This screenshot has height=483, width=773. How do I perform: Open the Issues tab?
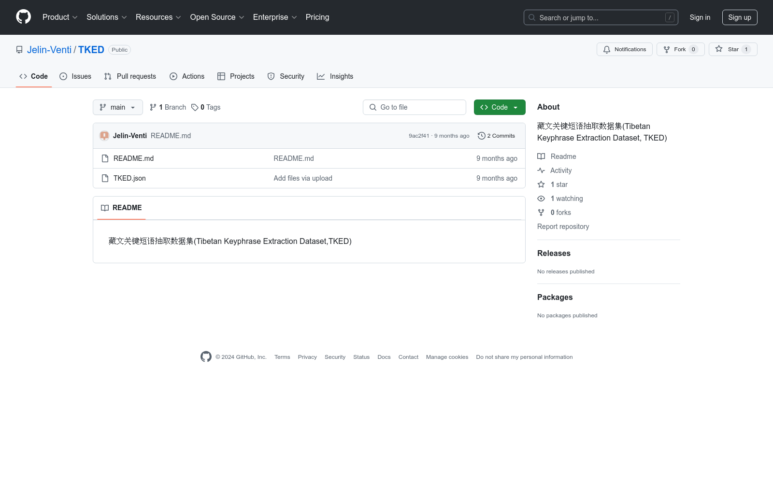[x=75, y=76]
